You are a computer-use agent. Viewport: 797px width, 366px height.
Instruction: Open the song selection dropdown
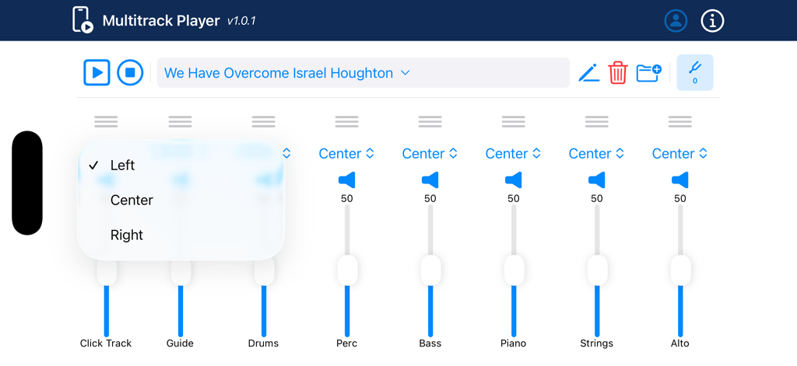(363, 73)
